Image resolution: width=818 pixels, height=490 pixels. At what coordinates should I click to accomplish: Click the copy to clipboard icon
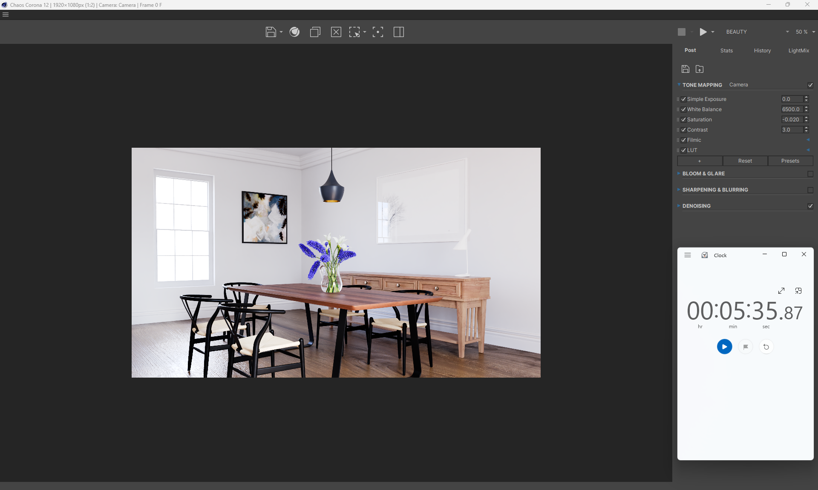point(315,32)
